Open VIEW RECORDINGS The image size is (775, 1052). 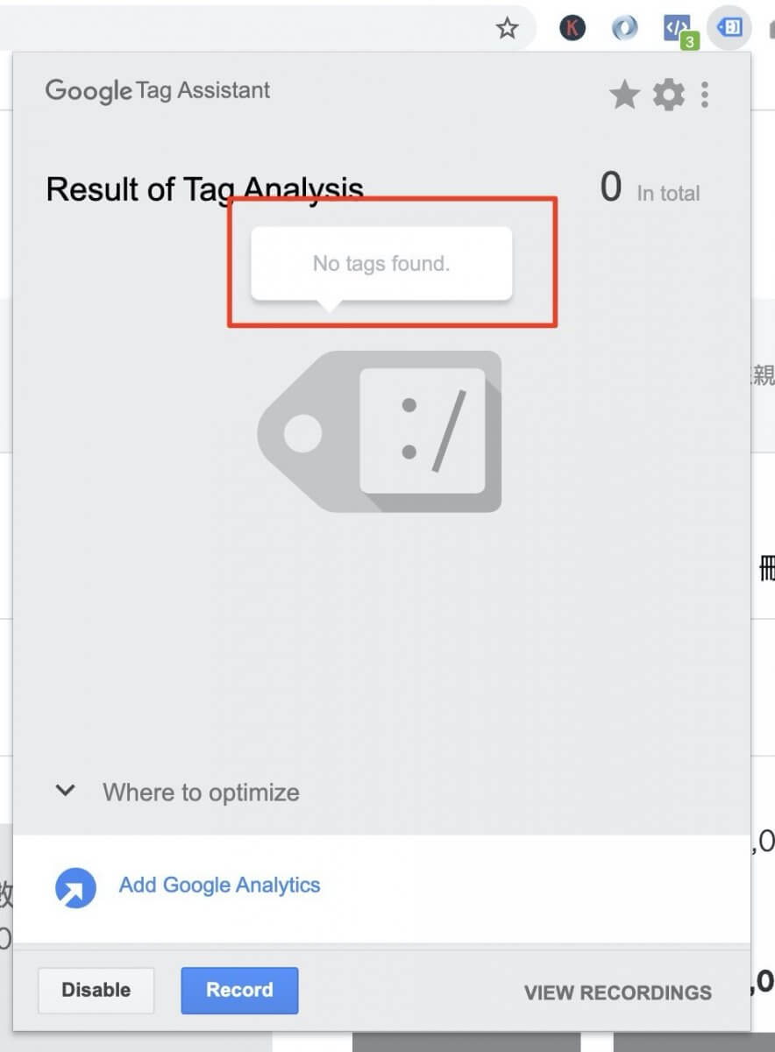coord(617,992)
